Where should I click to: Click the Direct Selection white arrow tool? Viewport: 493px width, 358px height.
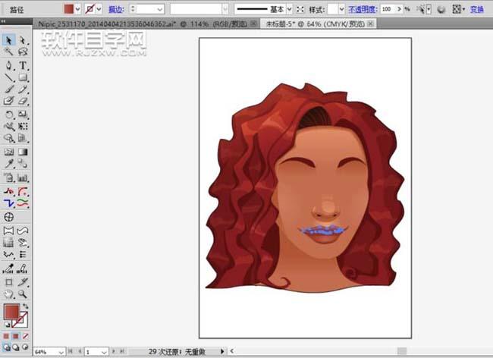23,40
